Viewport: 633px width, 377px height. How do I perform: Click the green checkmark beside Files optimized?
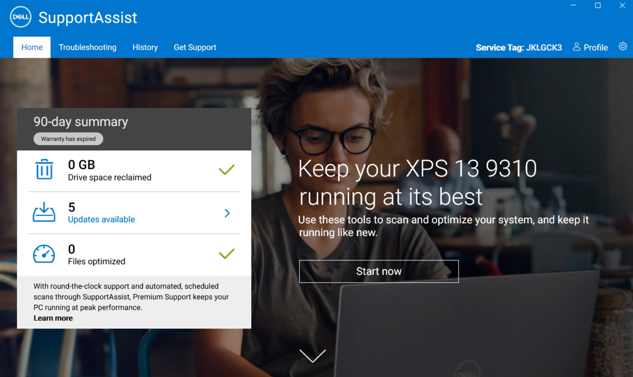[x=226, y=254]
